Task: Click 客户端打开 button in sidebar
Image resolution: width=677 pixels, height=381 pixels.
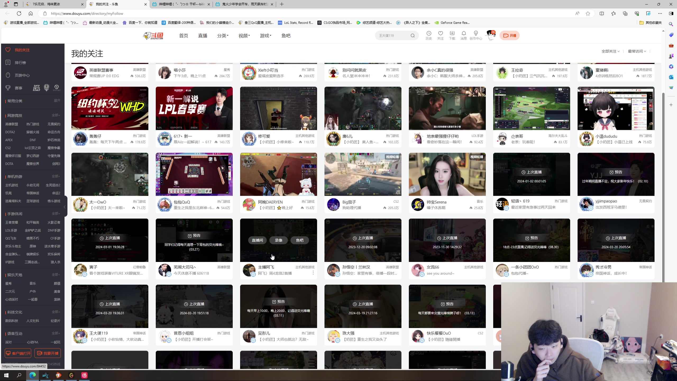Action: pyautogui.click(x=18, y=353)
